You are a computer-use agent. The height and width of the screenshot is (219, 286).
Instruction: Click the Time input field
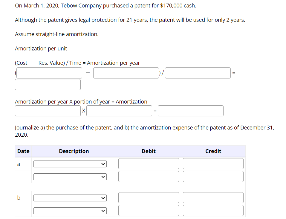(198, 73)
